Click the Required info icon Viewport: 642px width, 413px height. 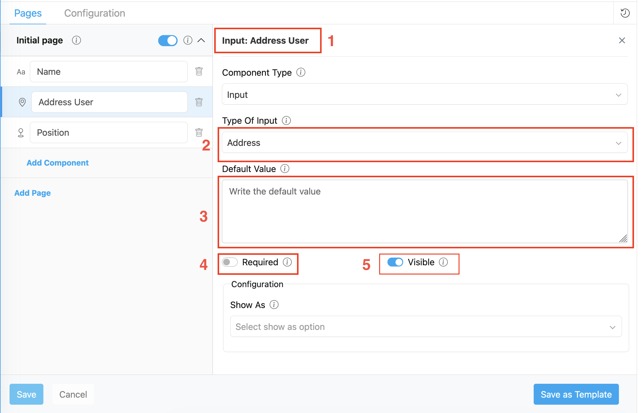pyautogui.click(x=287, y=262)
